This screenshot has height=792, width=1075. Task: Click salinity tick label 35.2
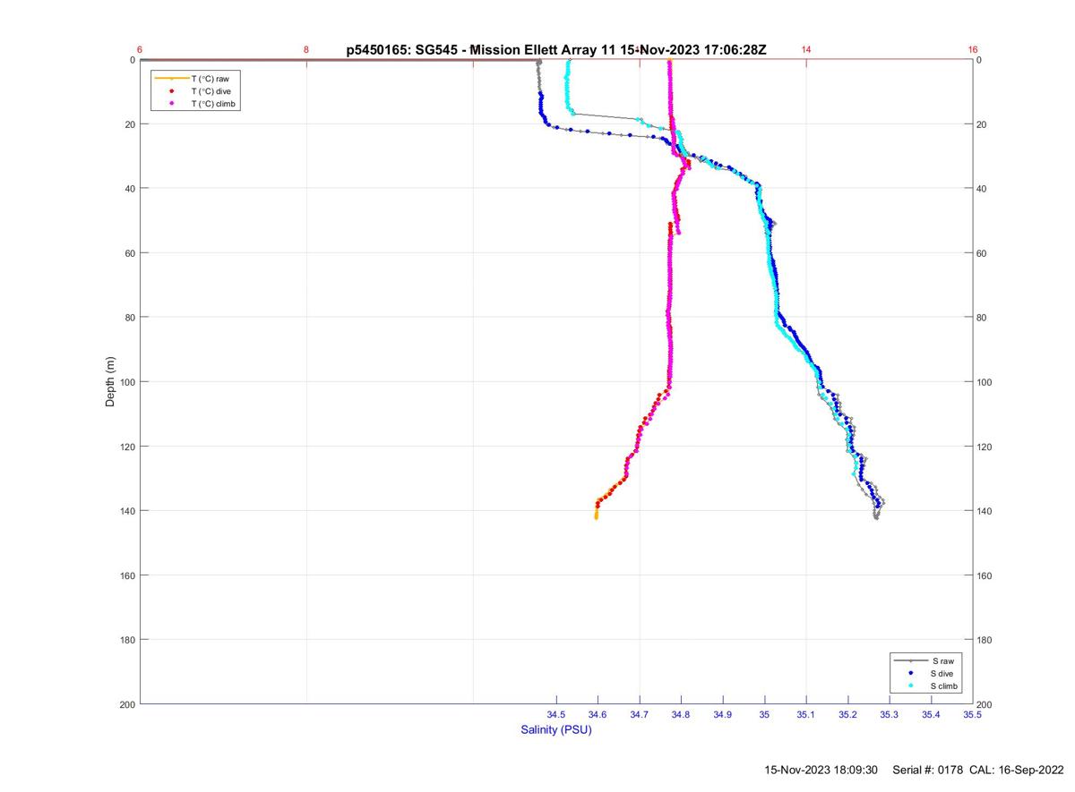pyautogui.click(x=847, y=714)
